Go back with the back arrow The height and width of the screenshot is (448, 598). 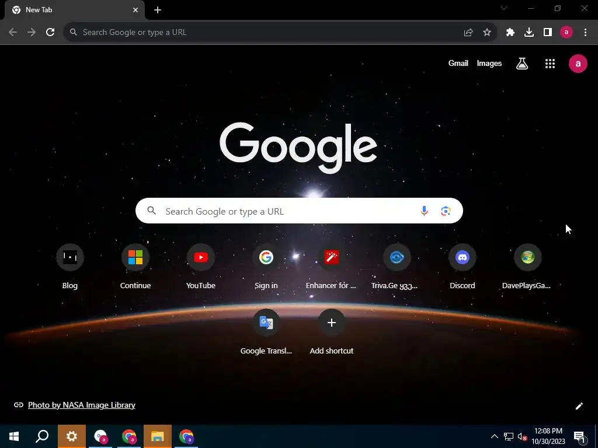click(x=13, y=32)
